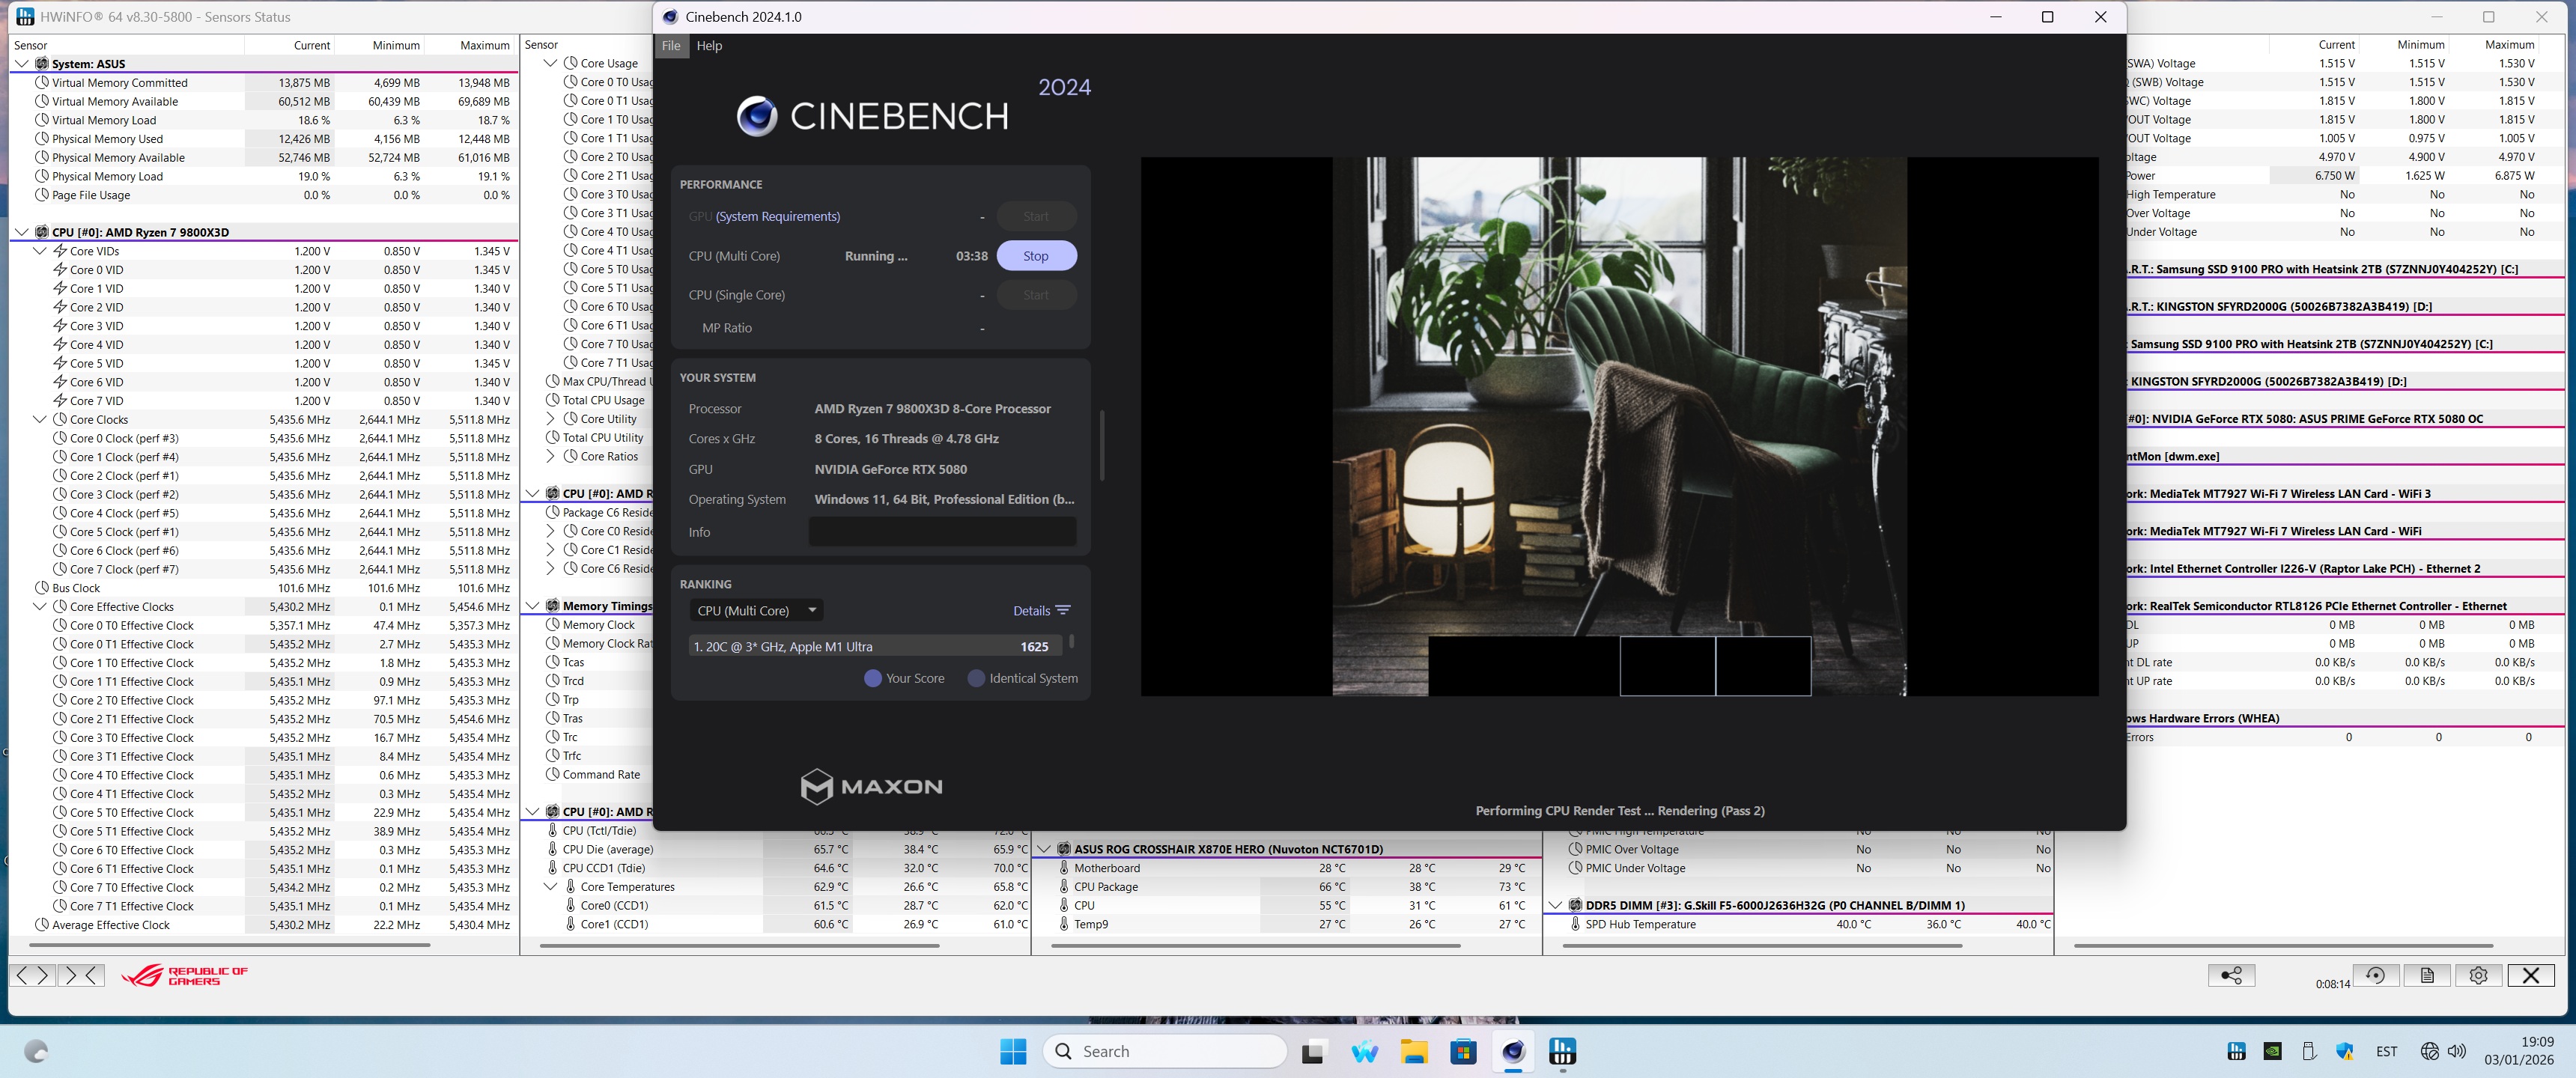Open CPU (Multi Core) ranking dropdown
The image size is (2576, 1078).
coord(756,610)
